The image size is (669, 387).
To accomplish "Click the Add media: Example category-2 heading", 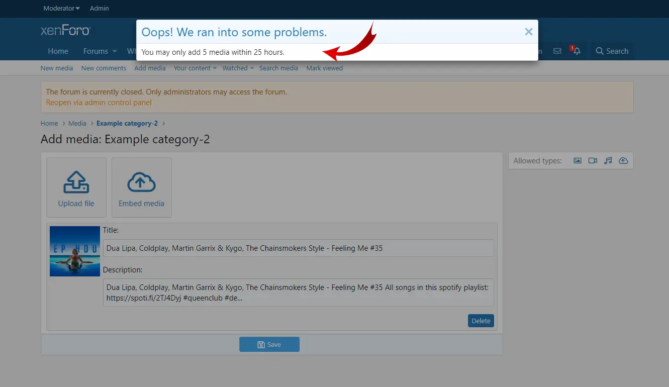I will [x=125, y=139].
